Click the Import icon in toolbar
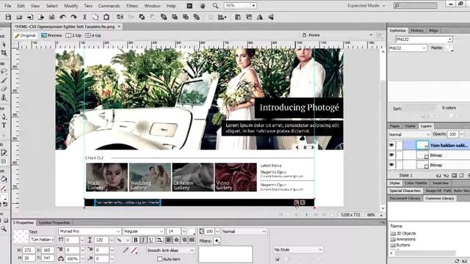Screen dimensions: 470x264 coord(30,17)
